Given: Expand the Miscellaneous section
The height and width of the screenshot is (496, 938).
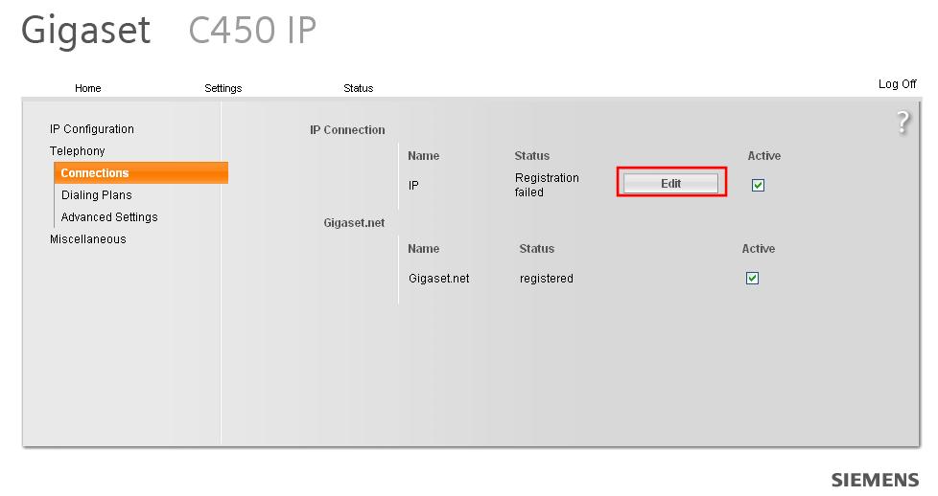Looking at the screenshot, I should [x=88, y=239].
